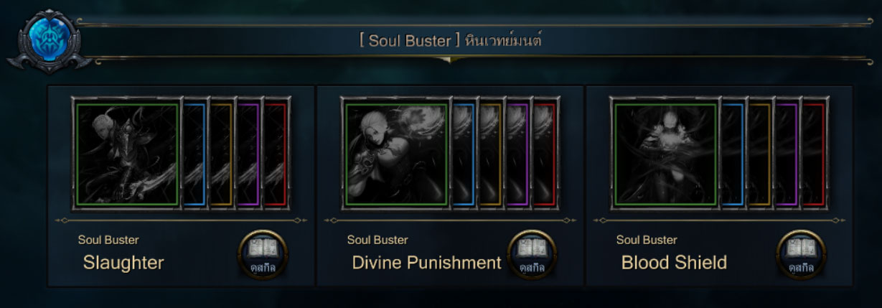Choose the blue-bordered Divine Punishment card
The width and height of the screenshot is (882, 308).
tap(463, 154)
